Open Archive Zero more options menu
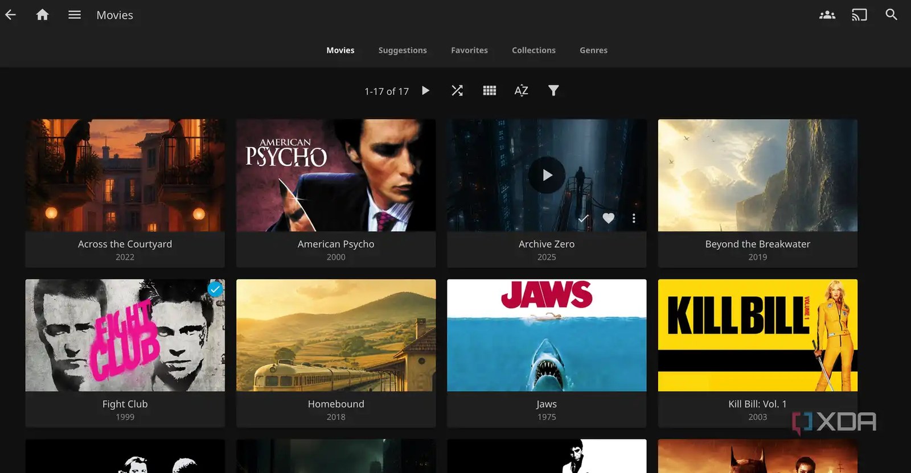Viewport: 911px width, 473px height. click(634, 218)
